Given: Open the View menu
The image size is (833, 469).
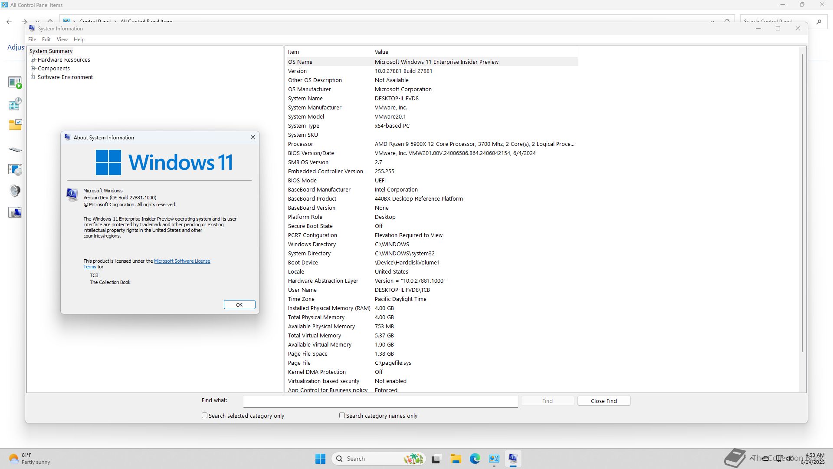Looking at the screenshot, I should pos(62,40).
